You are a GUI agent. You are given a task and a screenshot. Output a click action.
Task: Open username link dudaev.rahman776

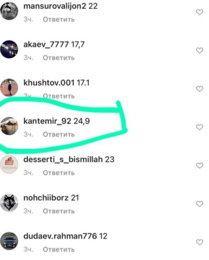coord(60,236)
